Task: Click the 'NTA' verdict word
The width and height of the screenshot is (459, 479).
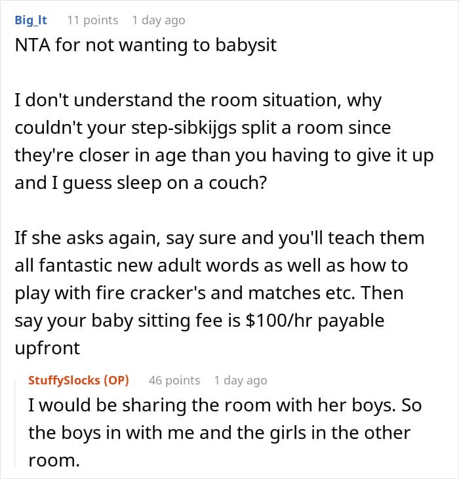Action: pyautogui.click(x=32, y=45)
